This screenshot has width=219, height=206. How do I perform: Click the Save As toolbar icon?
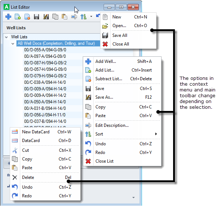click(x=46, y=17)
